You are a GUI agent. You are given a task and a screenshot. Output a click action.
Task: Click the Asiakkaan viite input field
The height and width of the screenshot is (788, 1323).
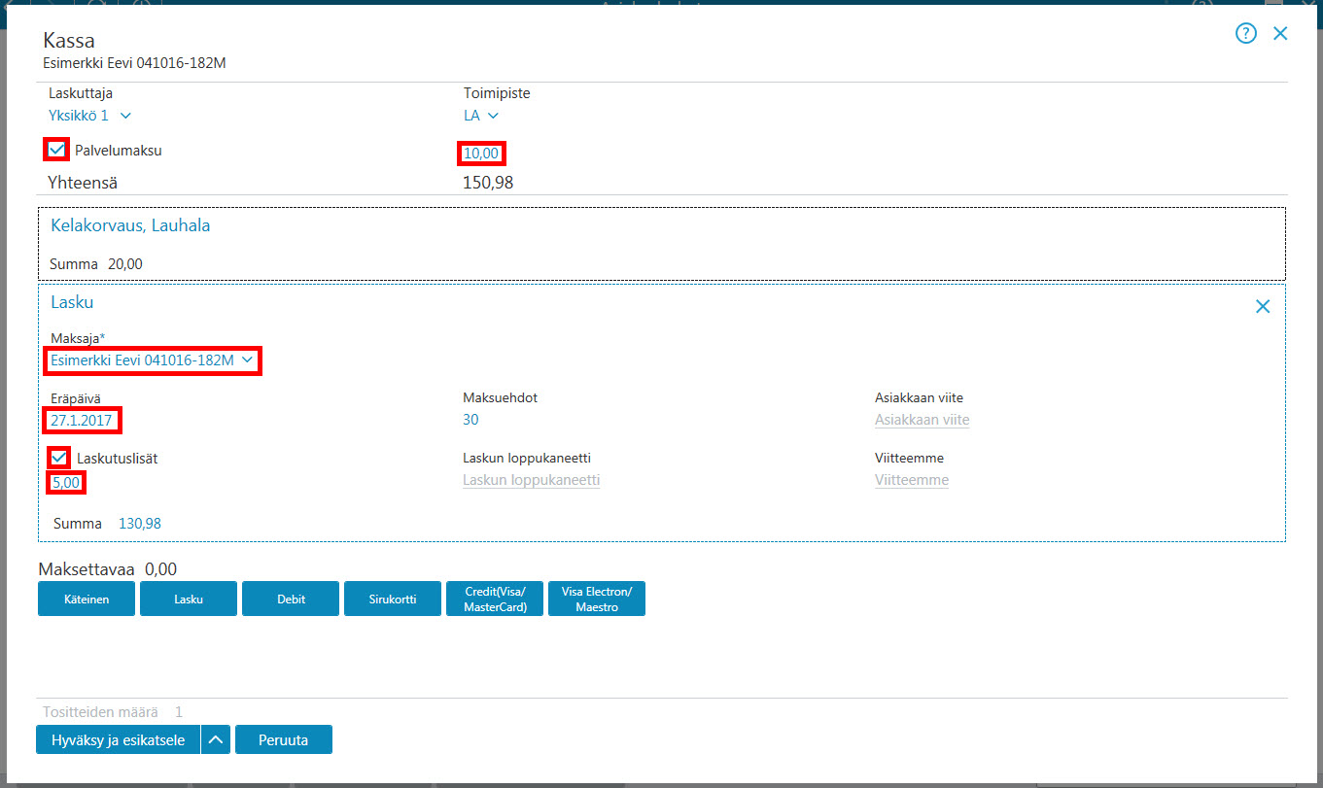pyautogui.click(x=923, y=420)
